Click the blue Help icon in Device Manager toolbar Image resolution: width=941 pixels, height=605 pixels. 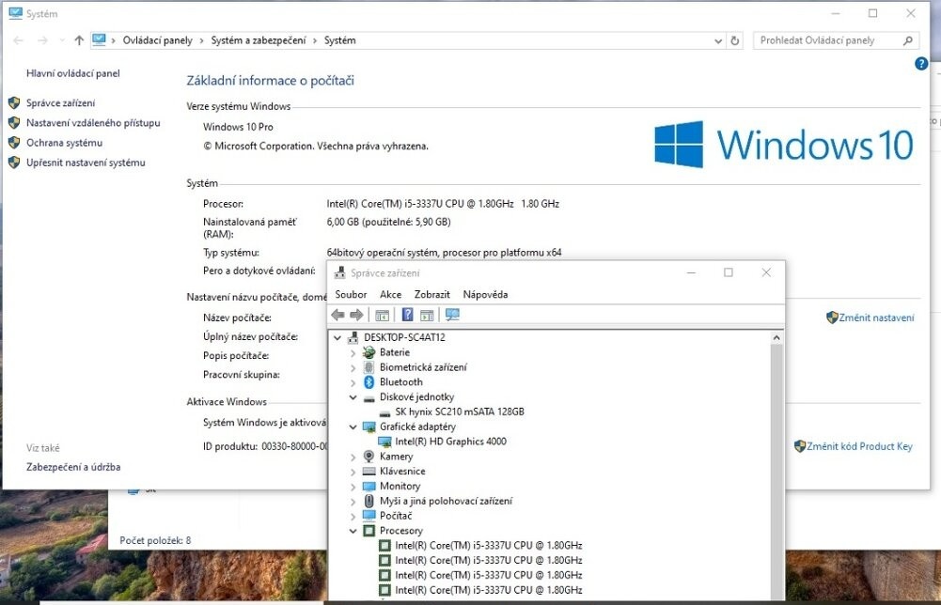(407, 315)
